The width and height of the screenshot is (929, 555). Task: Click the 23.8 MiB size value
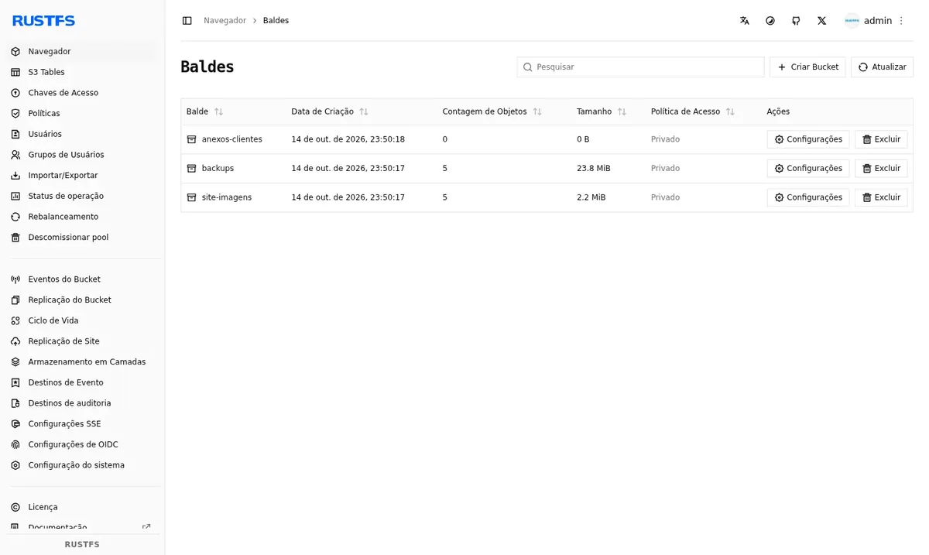pyautogui.click(x=594, y=168)
